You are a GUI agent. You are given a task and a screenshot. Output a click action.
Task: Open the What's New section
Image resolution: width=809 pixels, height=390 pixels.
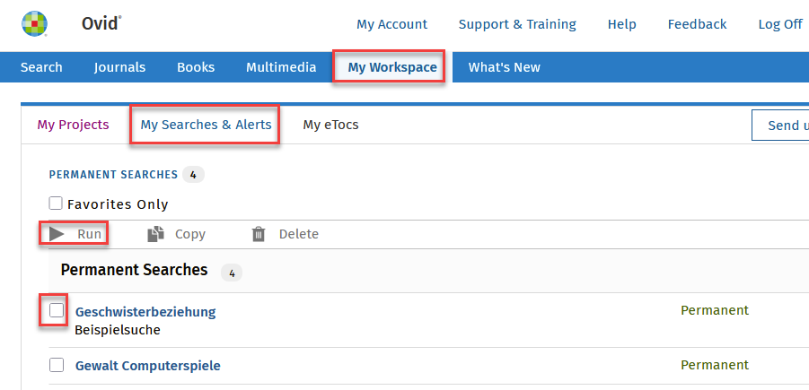click(504, 67)
